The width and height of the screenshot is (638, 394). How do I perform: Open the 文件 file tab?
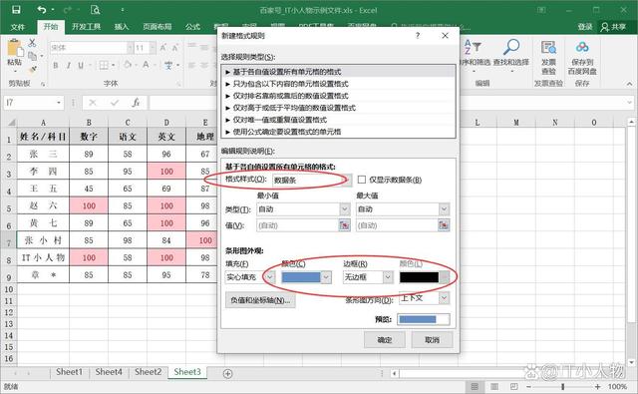(18, 27)
